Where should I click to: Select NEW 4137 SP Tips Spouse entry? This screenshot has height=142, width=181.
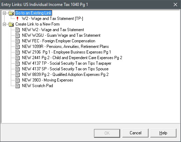click(65, 69)
